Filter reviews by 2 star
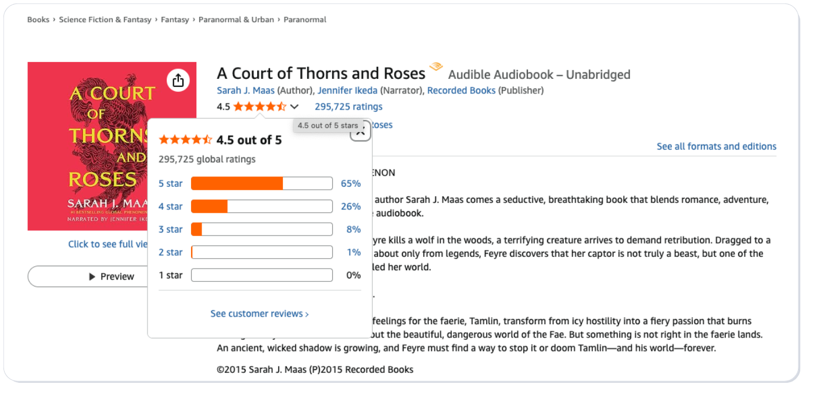 click(x=171, y=252)
